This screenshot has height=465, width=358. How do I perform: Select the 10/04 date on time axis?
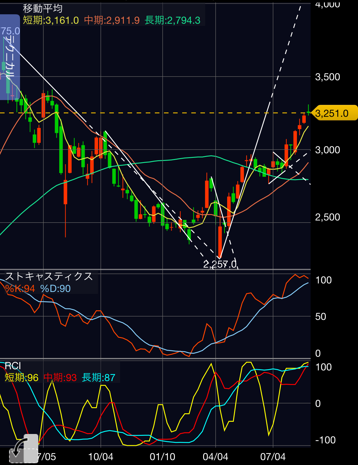101,457
